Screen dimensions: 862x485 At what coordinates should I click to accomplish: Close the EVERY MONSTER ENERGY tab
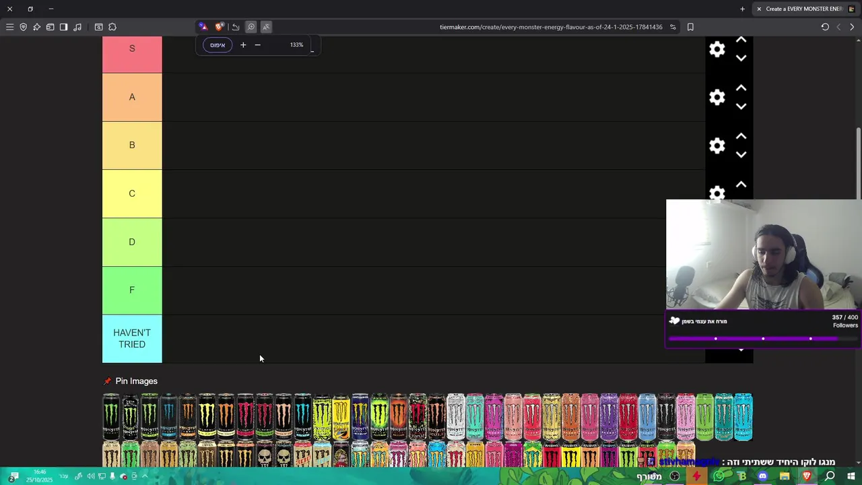tap(759, 9)
